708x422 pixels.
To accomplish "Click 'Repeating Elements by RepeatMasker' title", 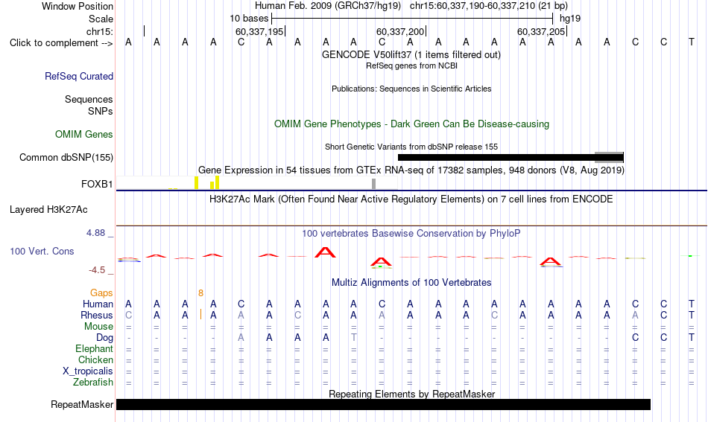I will tap(412, 394).
